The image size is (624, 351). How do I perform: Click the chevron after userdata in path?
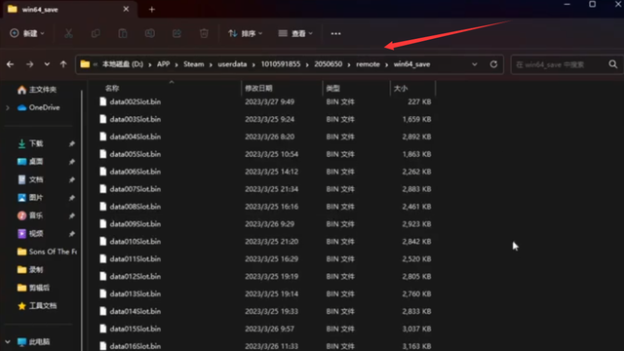point(253,64)
